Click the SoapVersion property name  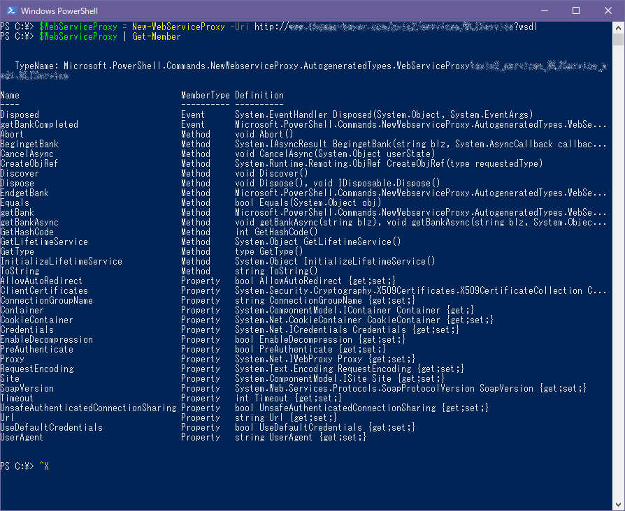(27, 388)
